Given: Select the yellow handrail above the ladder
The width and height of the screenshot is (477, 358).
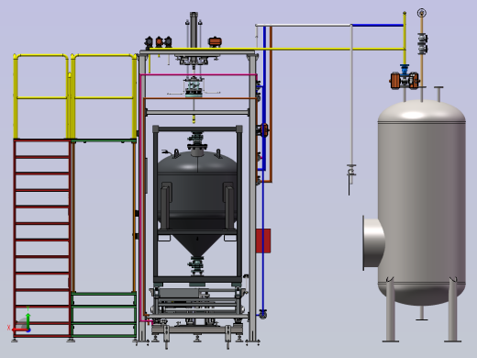Looking at the screenshot, I should tap(41, 96).
